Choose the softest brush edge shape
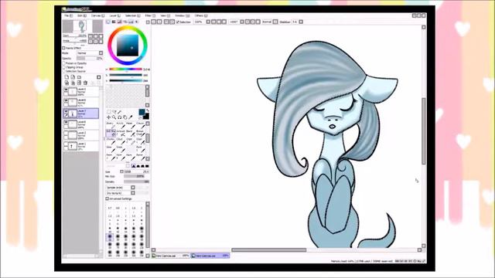This screenshot has width=495, height=278. tap(133, 166)
